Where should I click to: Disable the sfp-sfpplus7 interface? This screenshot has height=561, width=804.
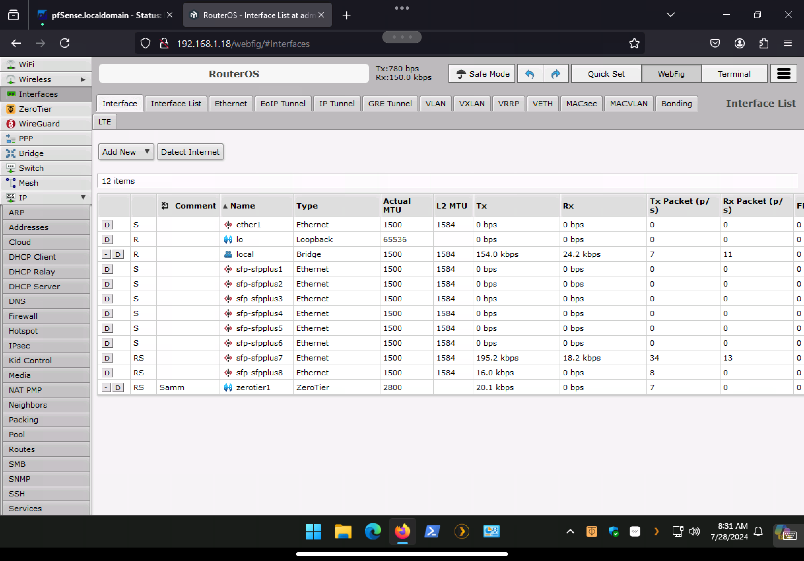(107, 358)
